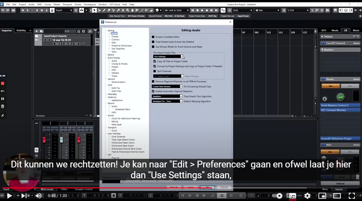The image size is (362, 201).
Task: Click the red record button at left
Action: point(2,83)
